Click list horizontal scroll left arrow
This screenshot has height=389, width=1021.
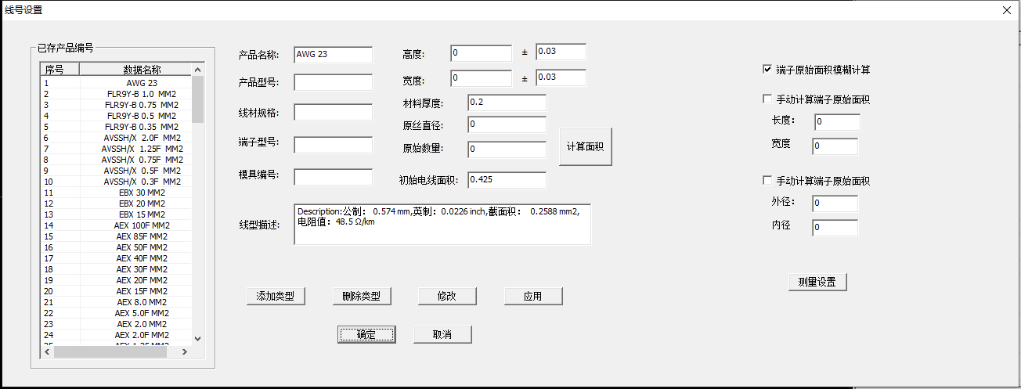pos(47,352)
